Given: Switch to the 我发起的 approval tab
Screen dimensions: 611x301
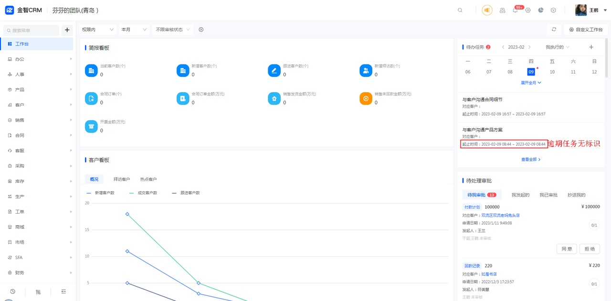Looking at the screenshot, I should [x=520, y=195].
